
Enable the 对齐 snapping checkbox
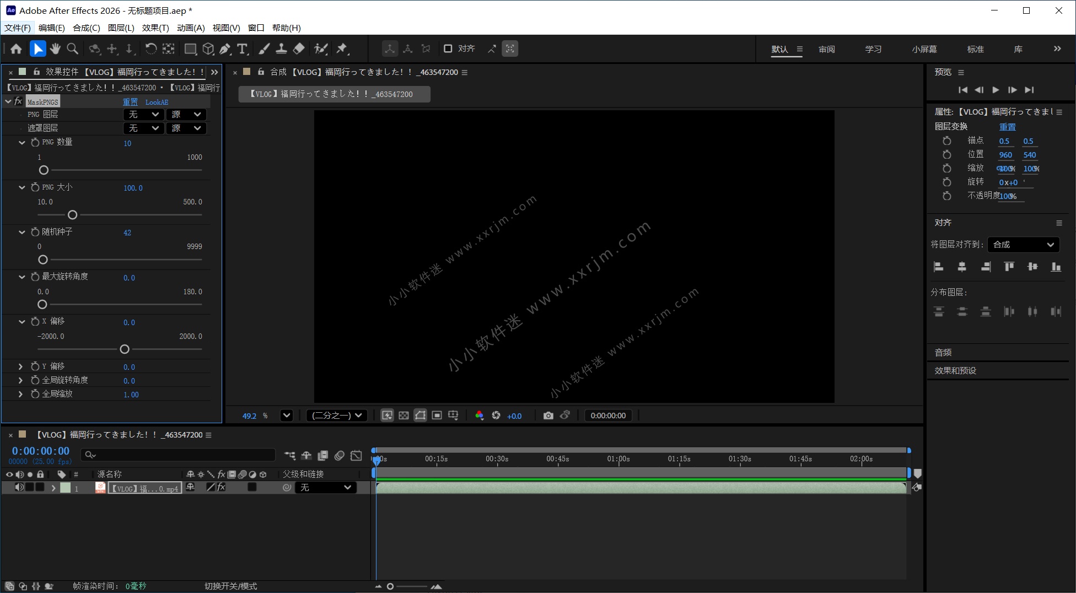point(448,48)
